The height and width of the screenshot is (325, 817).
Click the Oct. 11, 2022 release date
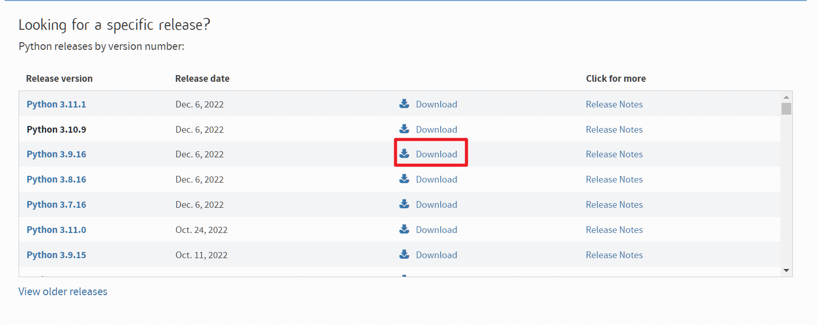click(202, 255)
